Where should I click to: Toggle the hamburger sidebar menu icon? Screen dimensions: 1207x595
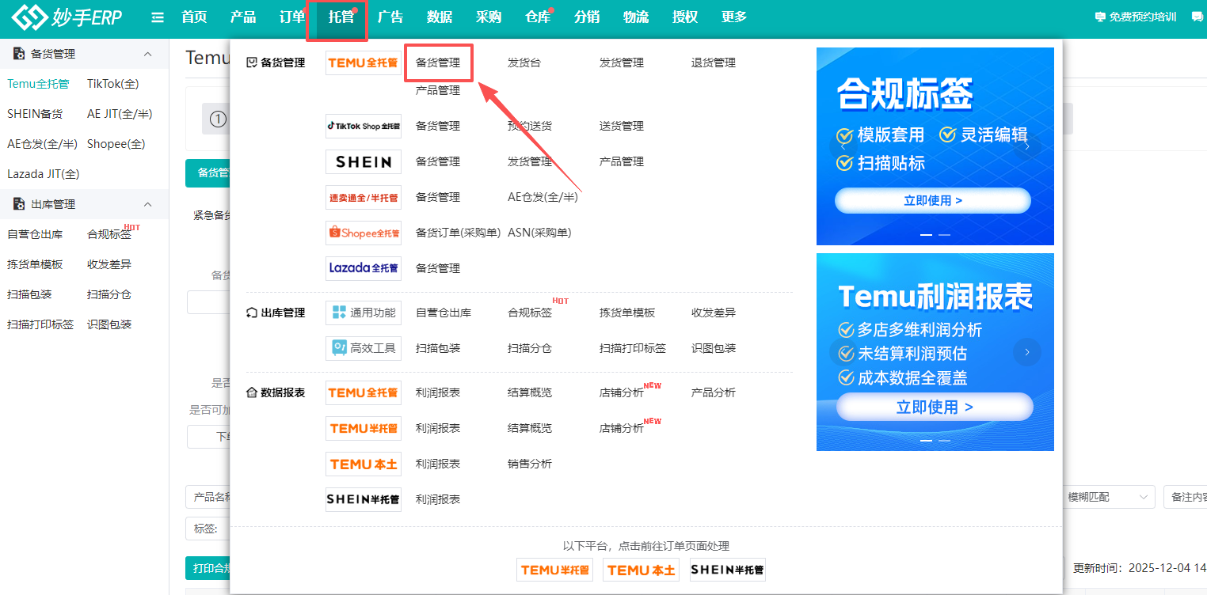point(158,17)
